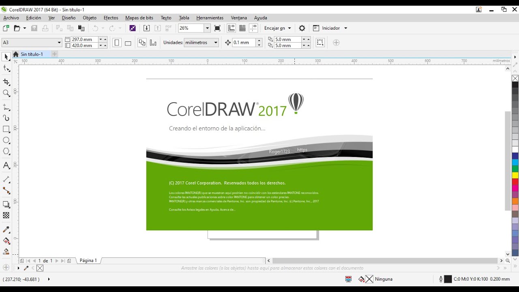The image size is (519, 292).
Task: Open the A3 page size dropdown
Action: [x=59, y=43]
